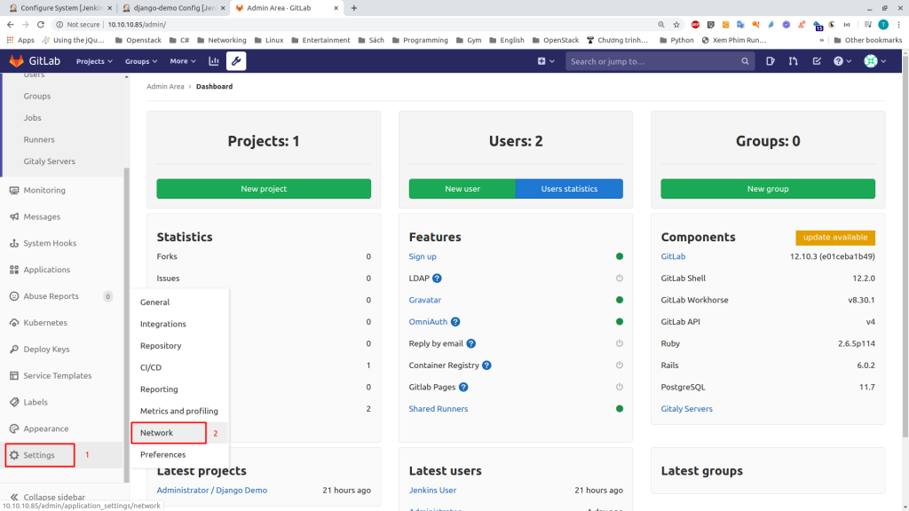This screenshot has width=909, height=511.
Task: Open the Help question mark menu
Action: (x=842, y=61)
